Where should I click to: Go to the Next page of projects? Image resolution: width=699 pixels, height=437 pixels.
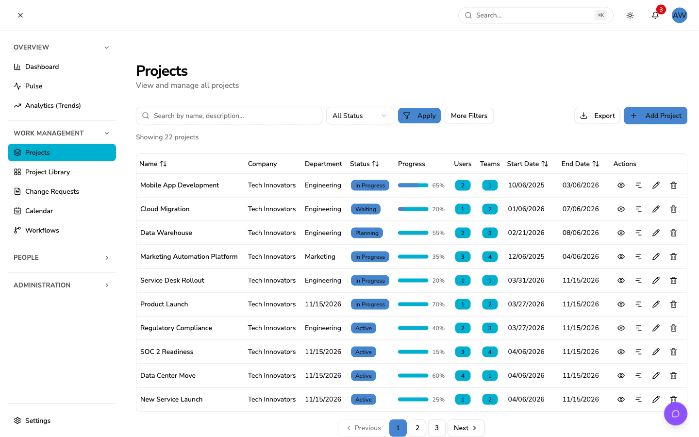tap(466, 428)
